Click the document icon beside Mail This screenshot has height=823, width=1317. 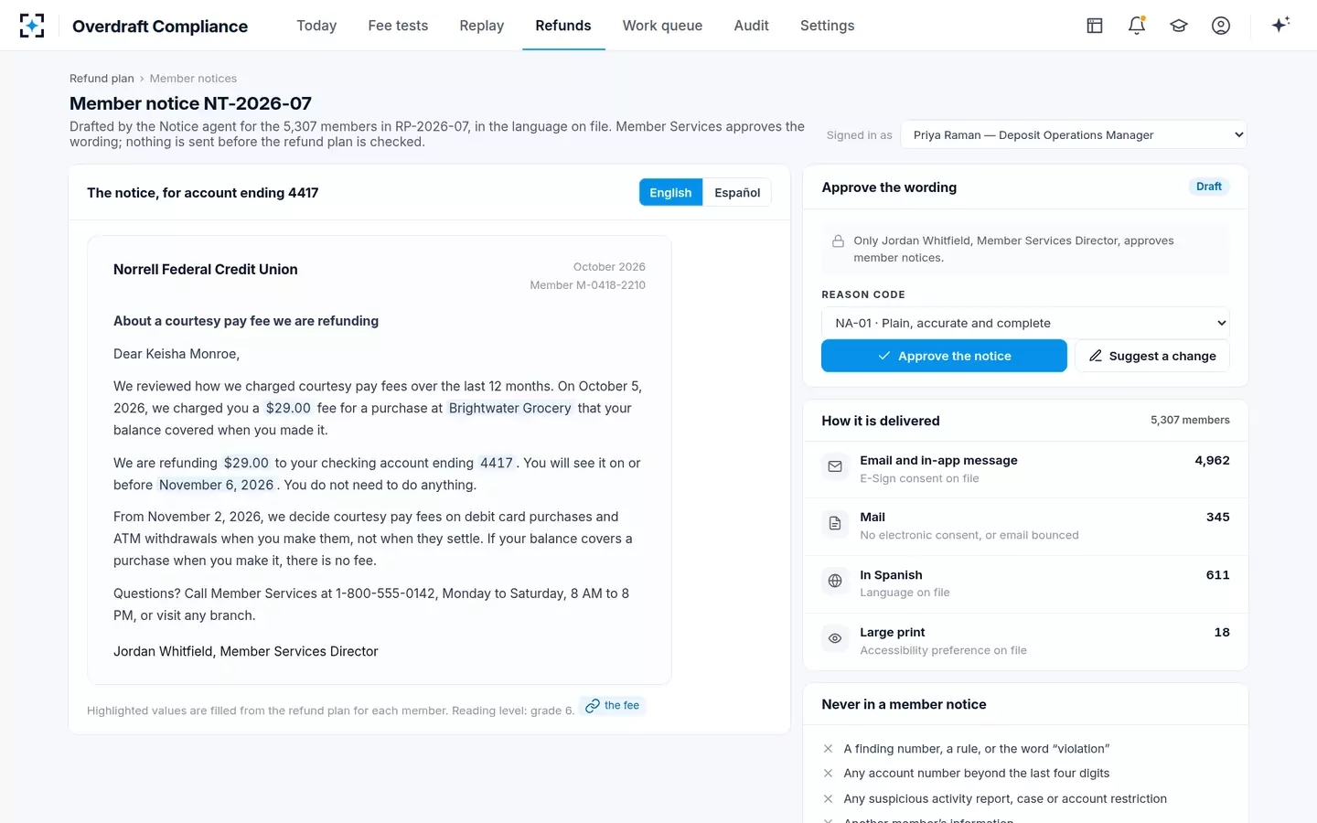click(835, 523)
